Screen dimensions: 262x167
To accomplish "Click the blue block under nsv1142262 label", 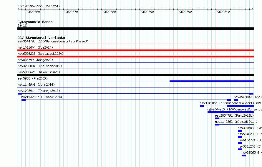I will tap(217, 125).
